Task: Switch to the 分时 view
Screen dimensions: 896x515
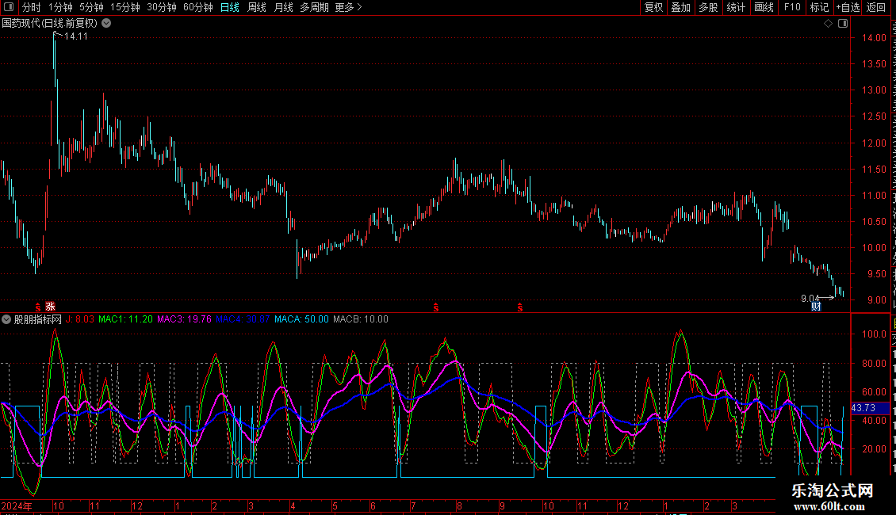Action: (32, 7)
